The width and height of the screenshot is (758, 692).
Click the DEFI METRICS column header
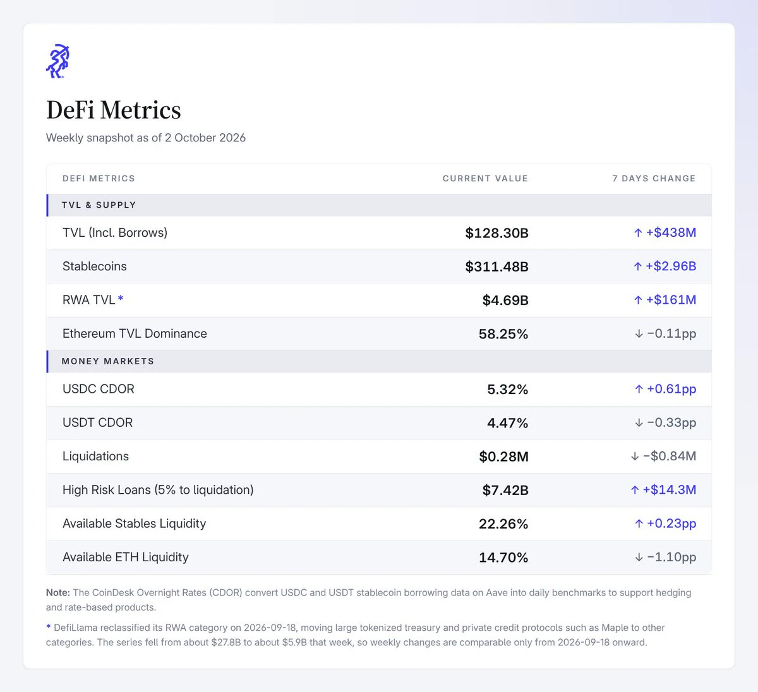99,178
